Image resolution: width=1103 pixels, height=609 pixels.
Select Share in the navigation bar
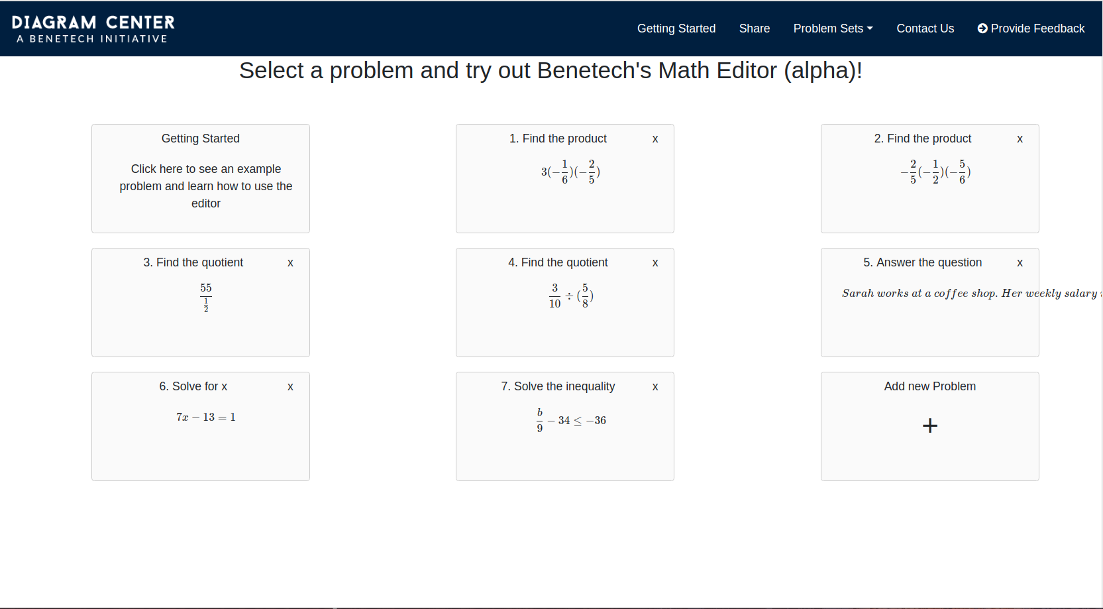[x=754, y=28]
